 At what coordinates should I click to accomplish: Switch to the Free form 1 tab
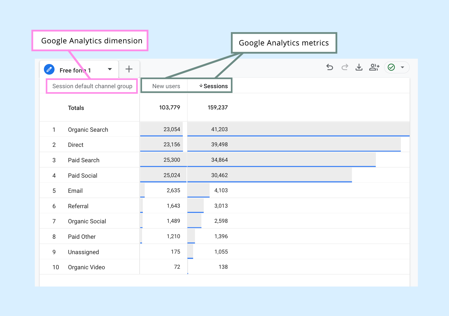coord(75,70)
